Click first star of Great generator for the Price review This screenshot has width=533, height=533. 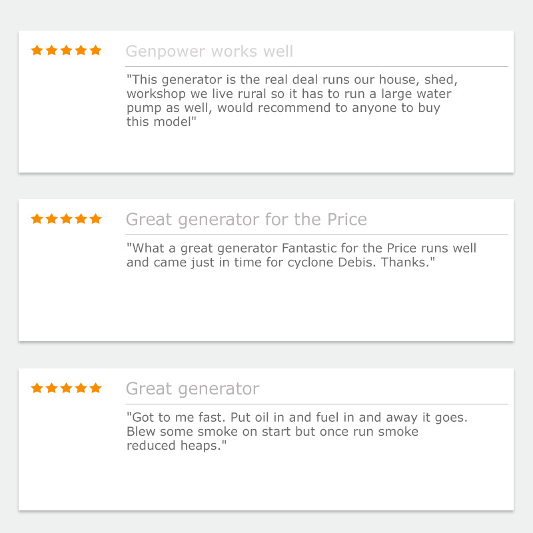(37, 219)
